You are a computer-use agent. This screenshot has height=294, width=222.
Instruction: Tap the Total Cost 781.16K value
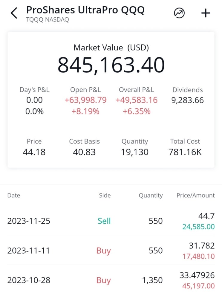tap(185, 152)
